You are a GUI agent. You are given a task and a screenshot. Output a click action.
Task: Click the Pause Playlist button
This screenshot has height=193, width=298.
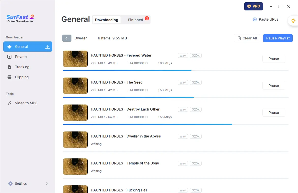coord(278,38)
